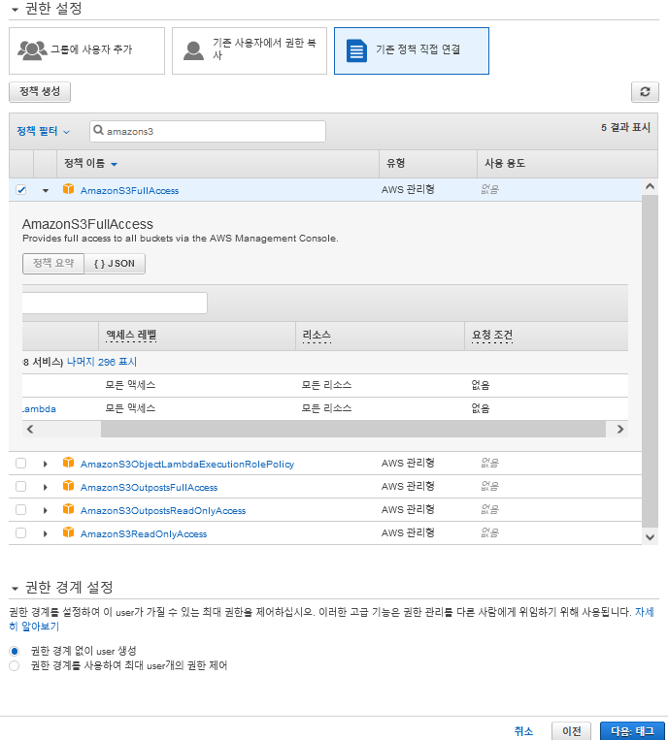Viewport: 668px width, 740px height.
Task: Choose the 기존 정책 직접 연결 option
Action: (412, 51)
